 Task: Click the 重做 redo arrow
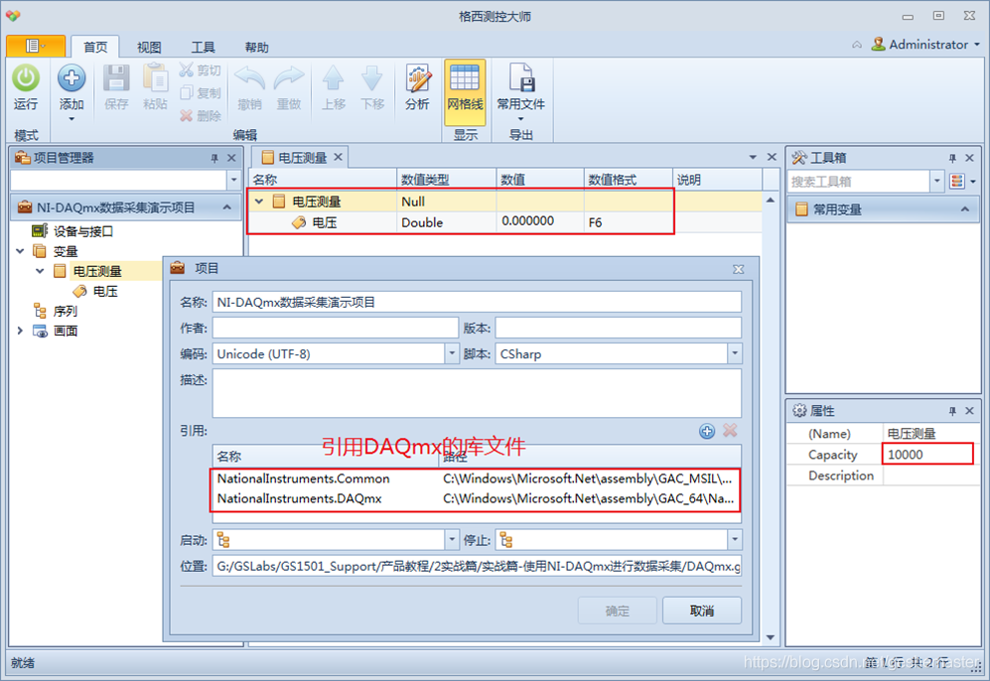[x=289, y=87]
